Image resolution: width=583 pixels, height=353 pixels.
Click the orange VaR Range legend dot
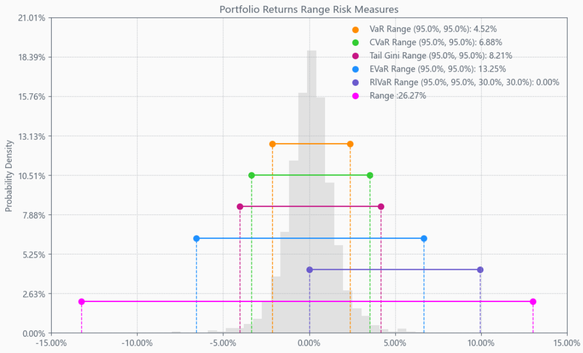(x=356, y=30)
